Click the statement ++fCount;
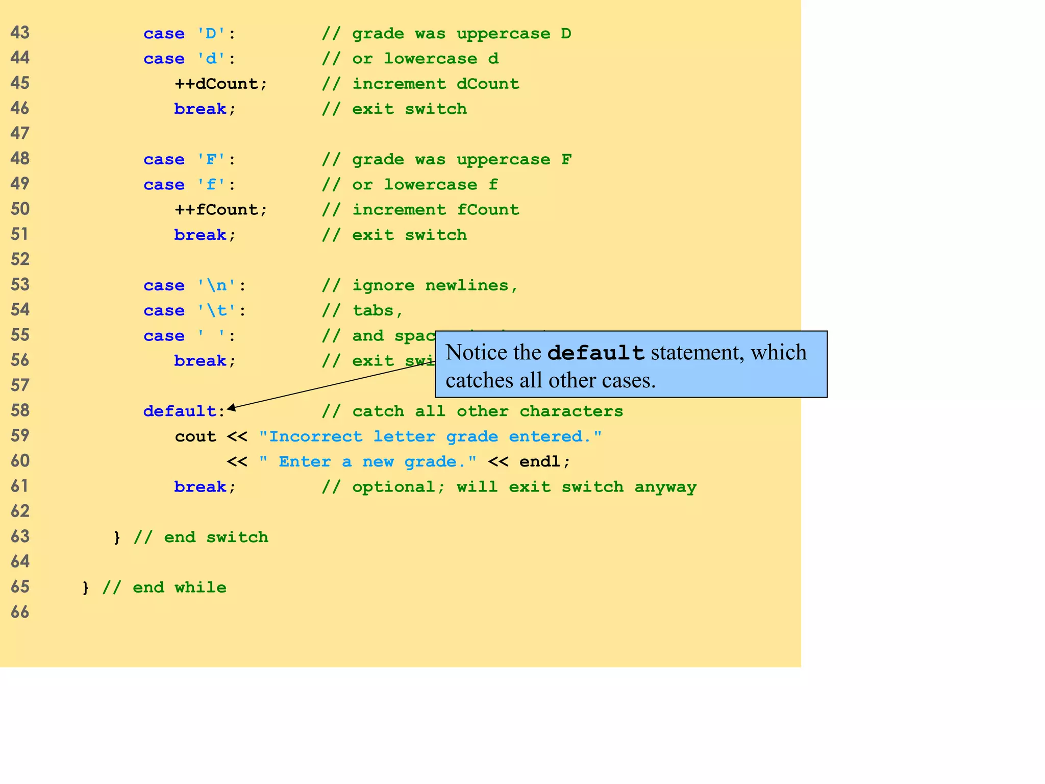The height and width of the screenshot is (784, 1045). coord(221,210)
